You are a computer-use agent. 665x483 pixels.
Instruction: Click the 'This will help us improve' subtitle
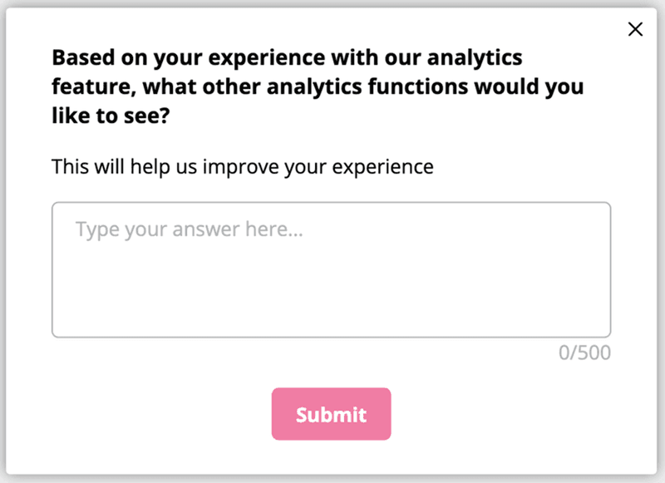242,166
